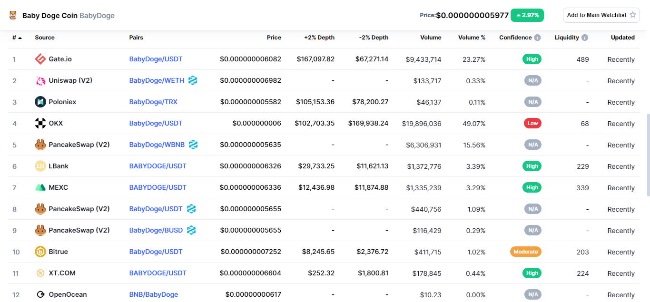Click the vertical page scrollbar thumb
This screenshot has width=650, height=302.
(x=648, y=155)
